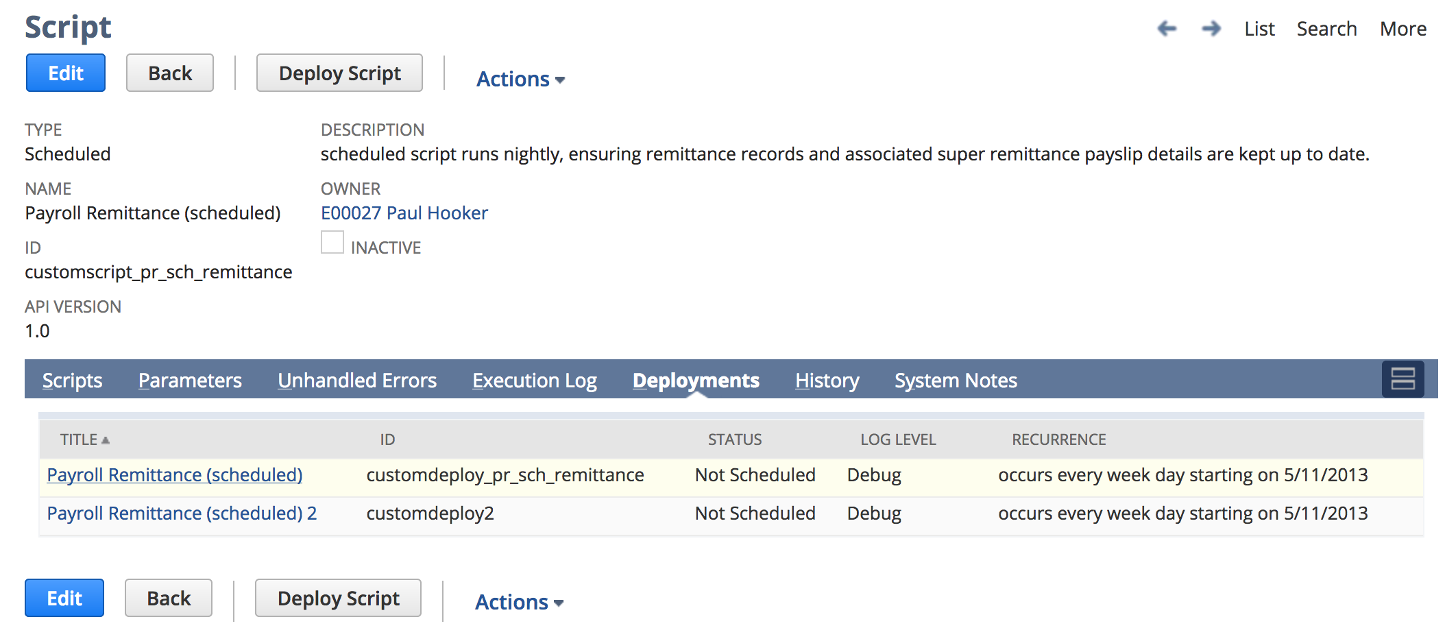Sort deployments by TITLE column
1445x628 pixels.
84,439
